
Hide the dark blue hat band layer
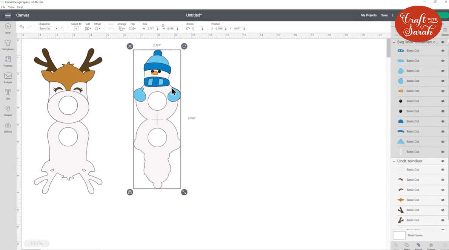443,131
